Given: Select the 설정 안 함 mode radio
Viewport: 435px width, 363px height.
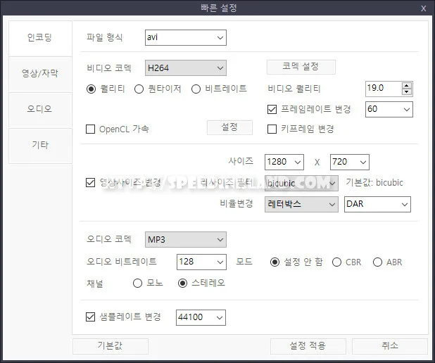Looking at the screenshot, I should pos(275,262).
